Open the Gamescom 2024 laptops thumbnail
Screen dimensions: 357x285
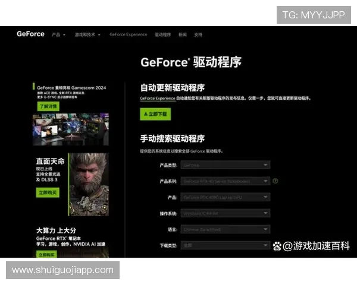tap(71, 129)
